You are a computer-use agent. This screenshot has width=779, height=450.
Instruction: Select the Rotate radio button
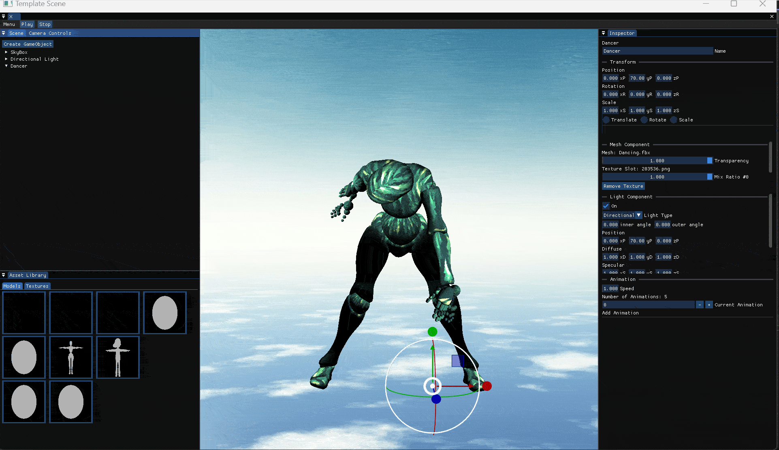tap(644, 120)
